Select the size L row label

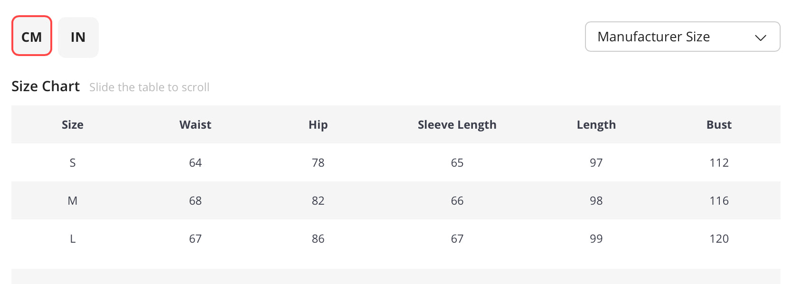pos(73,238)
